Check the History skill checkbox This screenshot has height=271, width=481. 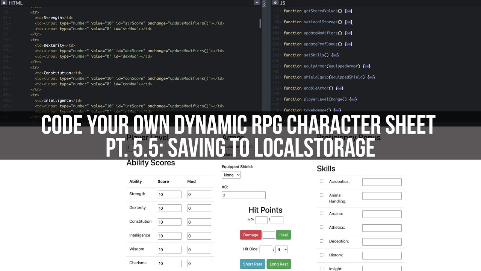click(x=321, y=255)
